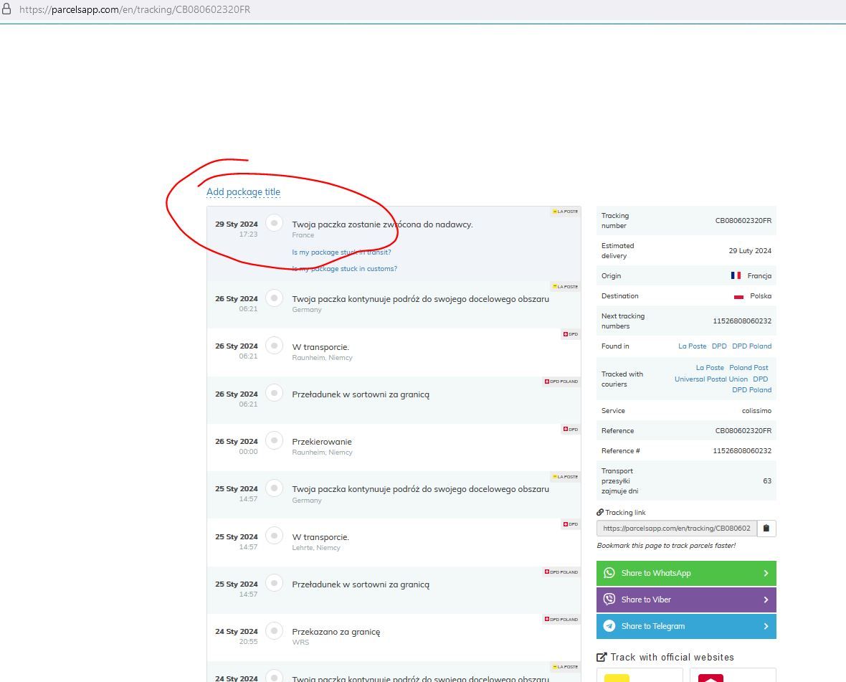Click the chevron arrow on Share to WhatsApp
Viewport: 846px width, 682px height.
(x=766, y=573)
